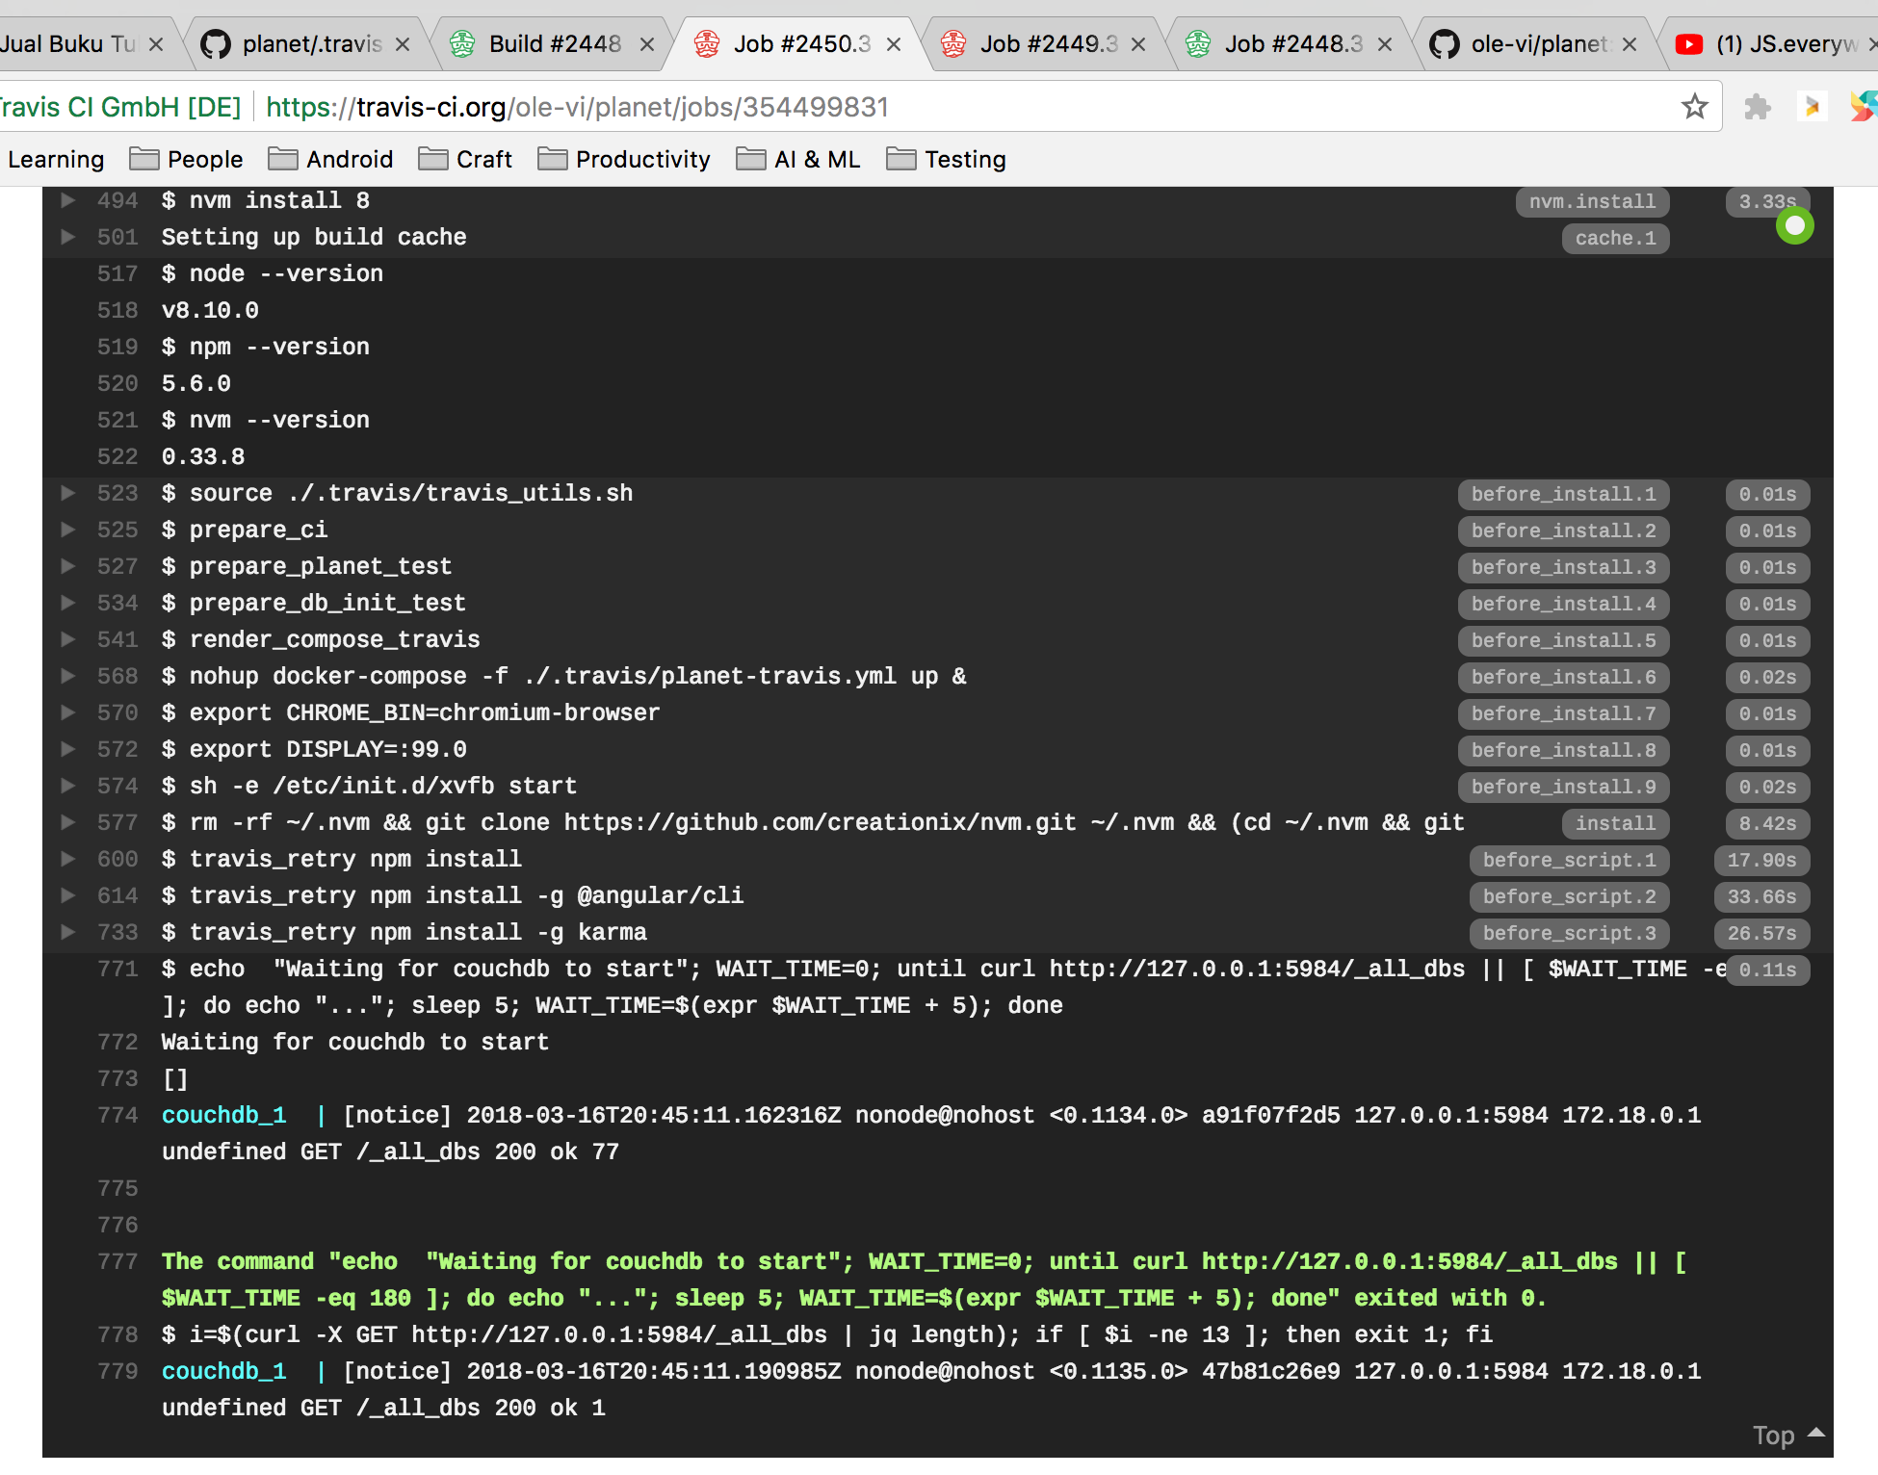Click the before_install.1 label
The width and height of the screenshot is (1878, 1475).
pos(1563,494)
